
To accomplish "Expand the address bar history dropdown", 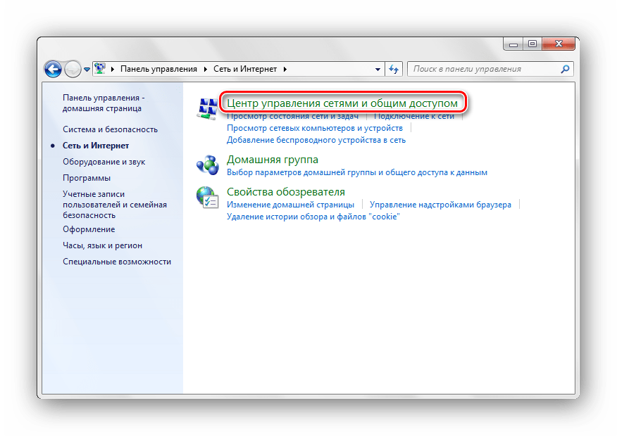I will [379, 70].
